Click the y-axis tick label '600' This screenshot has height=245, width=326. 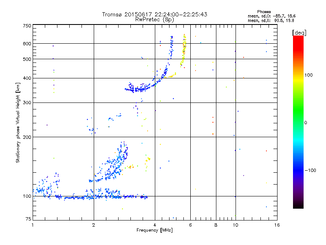[27, 44]
